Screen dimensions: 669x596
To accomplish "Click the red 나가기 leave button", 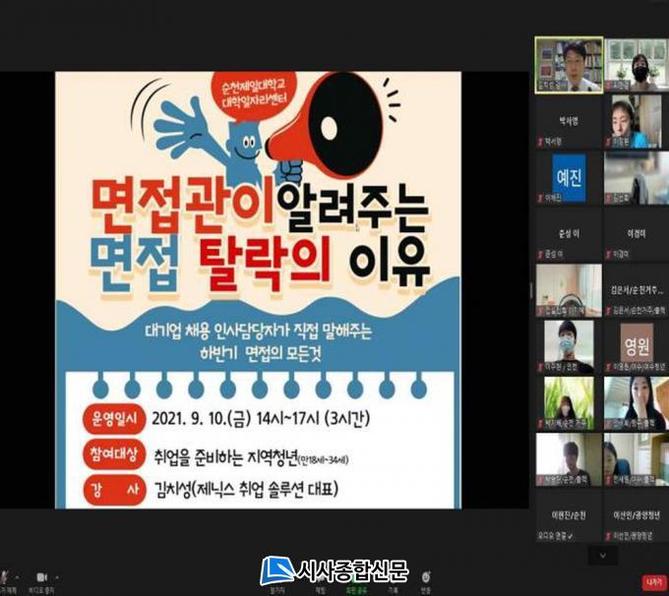I will pyautogui.click(x=650, y=580).
